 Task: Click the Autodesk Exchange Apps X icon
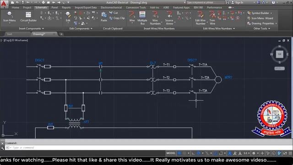point(258,2)
